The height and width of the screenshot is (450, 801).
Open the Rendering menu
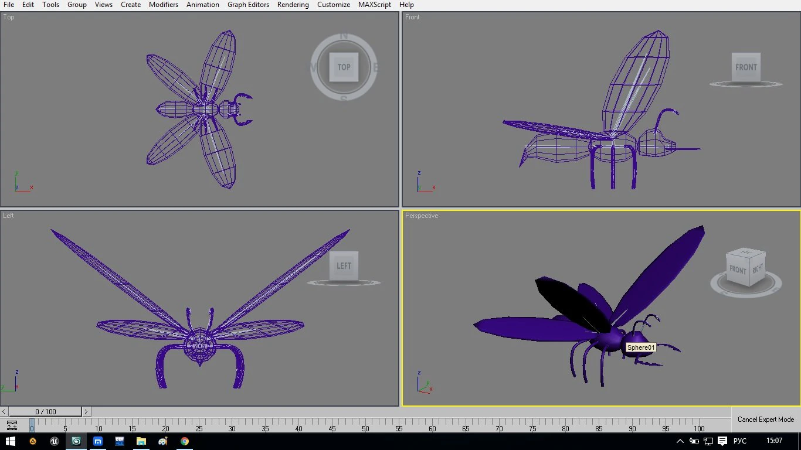293,5
